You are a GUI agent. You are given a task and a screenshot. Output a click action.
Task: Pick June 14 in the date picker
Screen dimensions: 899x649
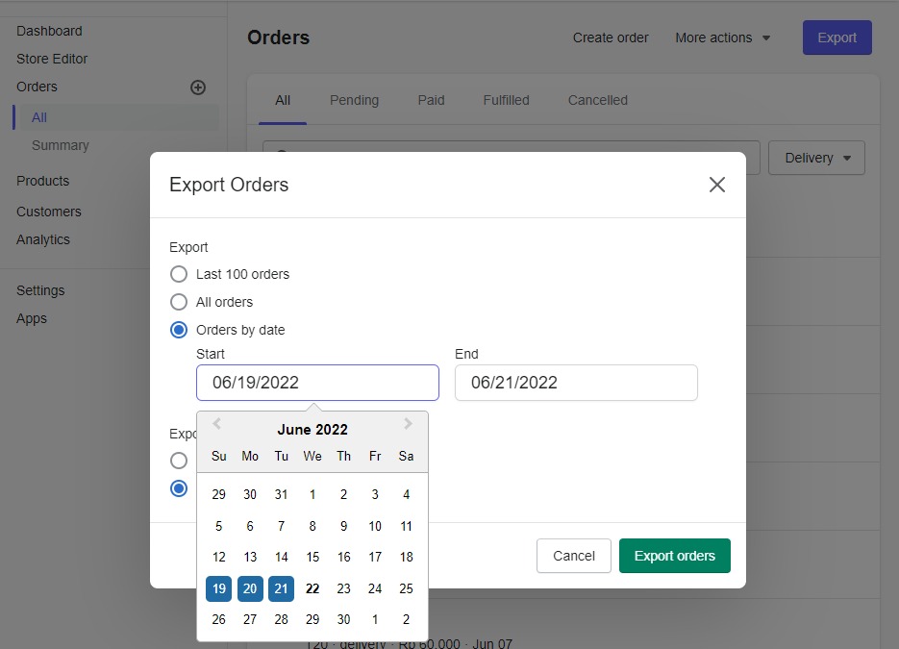point(281,558)
